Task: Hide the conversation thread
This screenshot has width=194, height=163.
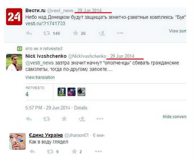Action: coord(174,117)
